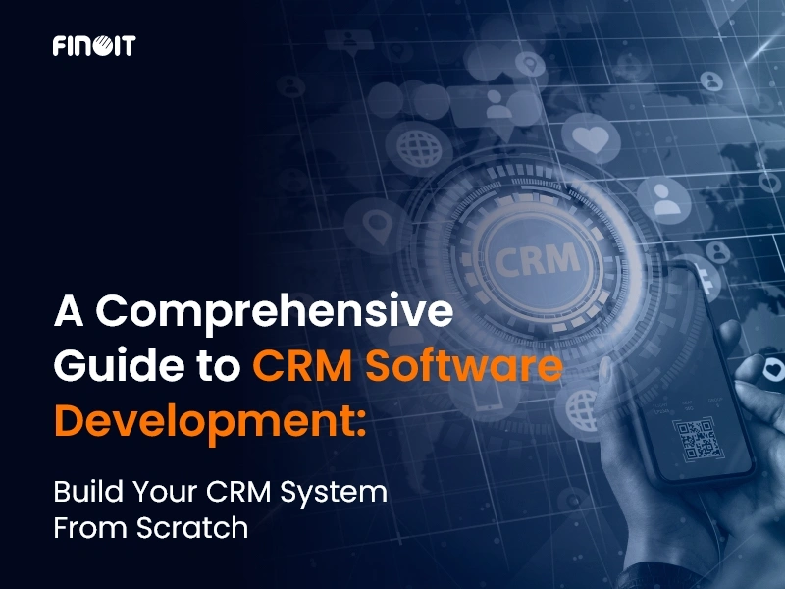Viewport: 785px width, 589px height.
Task: Click the 'Build Your CRM System' subtitle line
Action: tap(220, 493)
